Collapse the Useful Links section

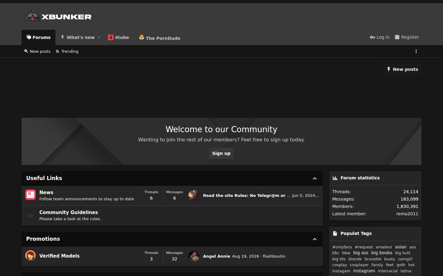click(x=314, y=178)
